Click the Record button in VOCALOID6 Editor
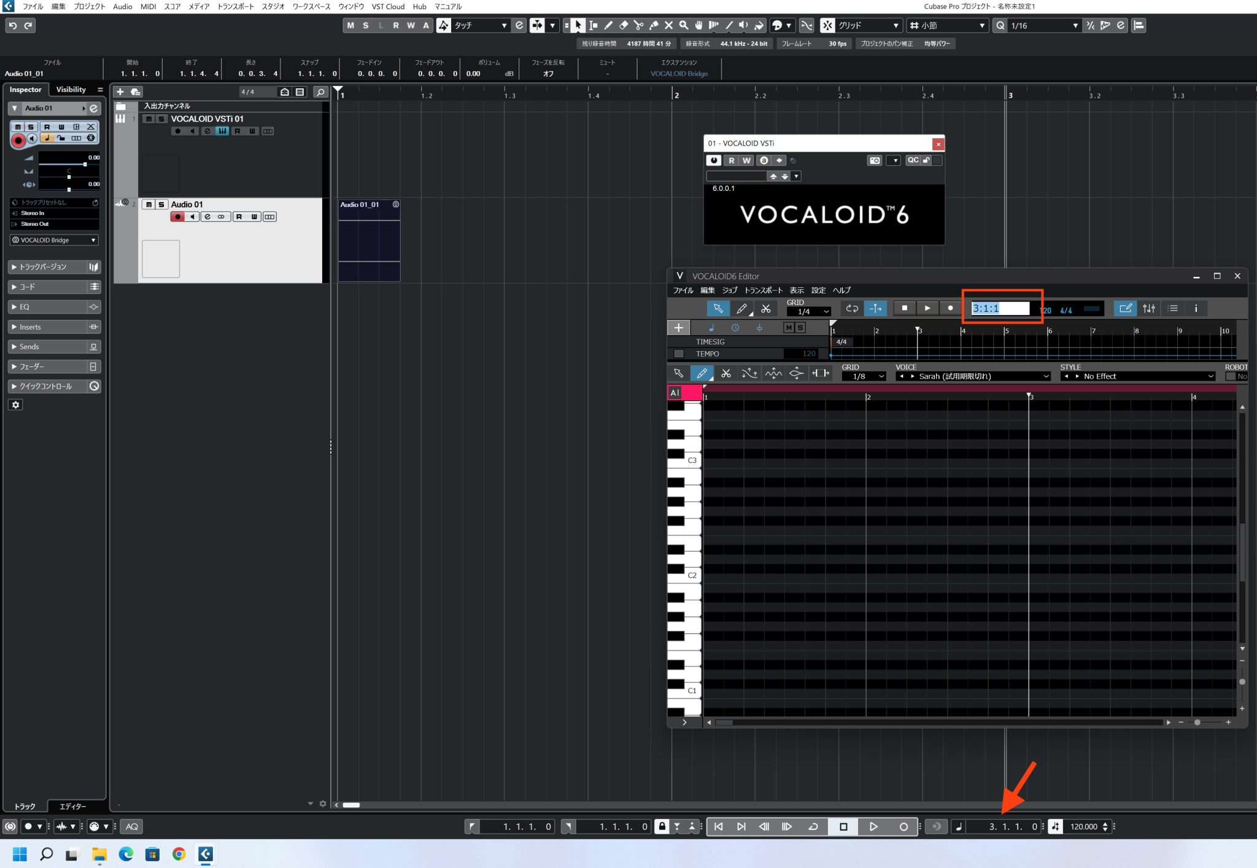 coord(950,309)
